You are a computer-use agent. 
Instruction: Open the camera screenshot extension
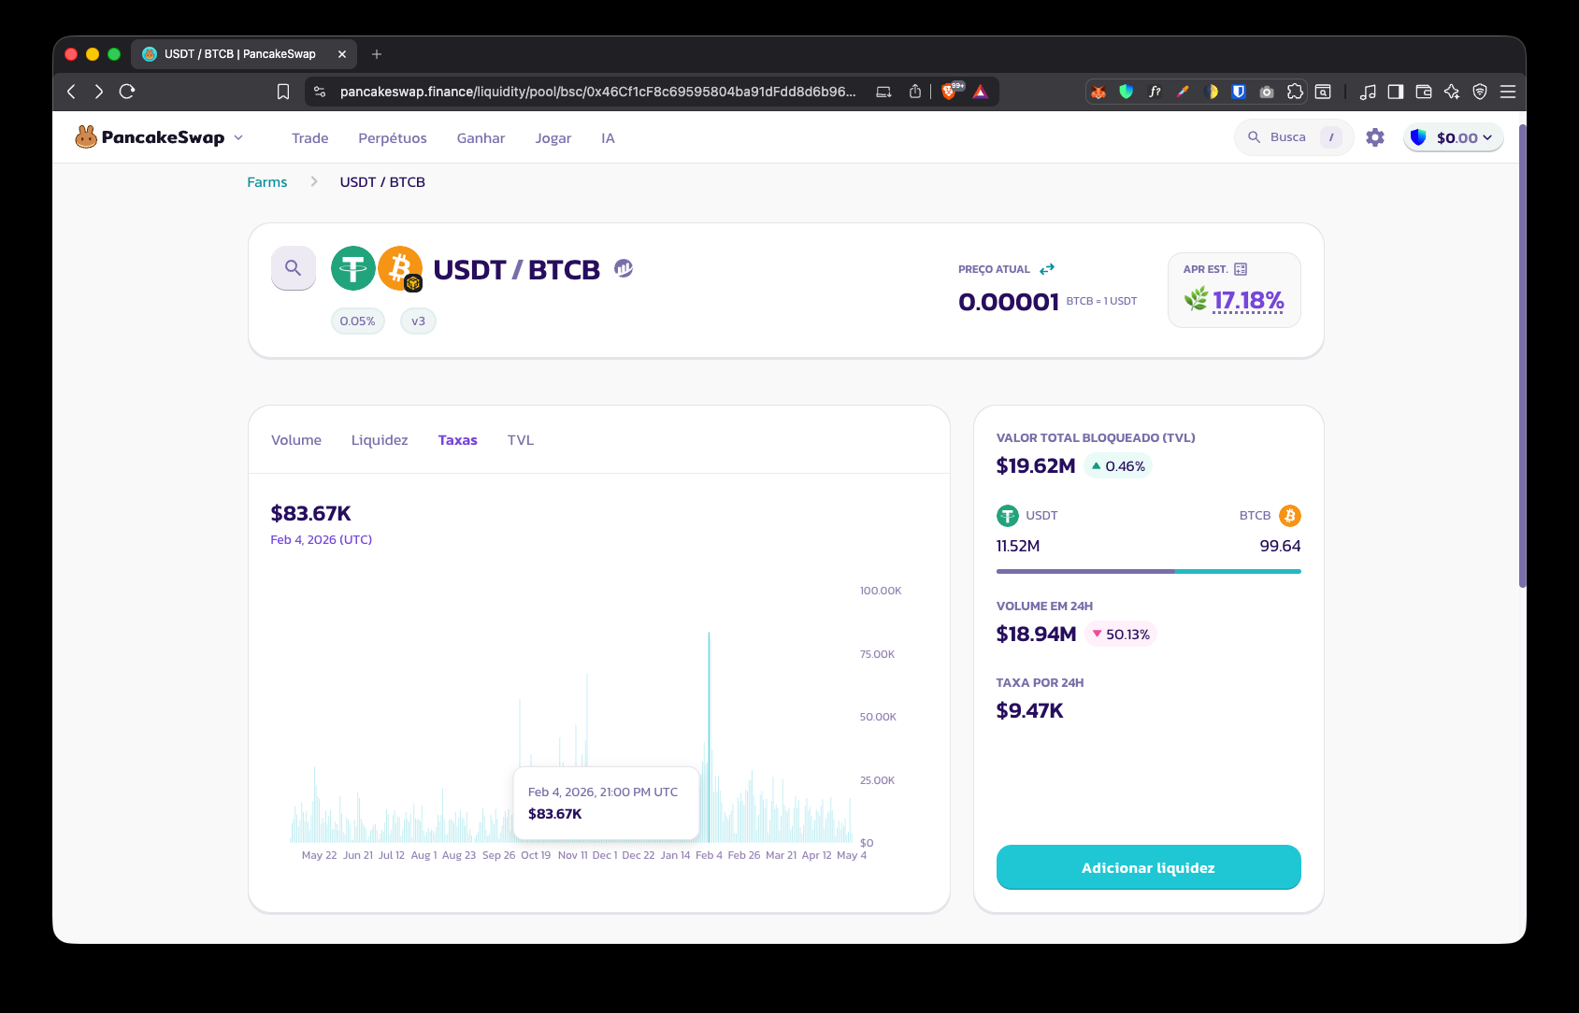point(1267,92)
